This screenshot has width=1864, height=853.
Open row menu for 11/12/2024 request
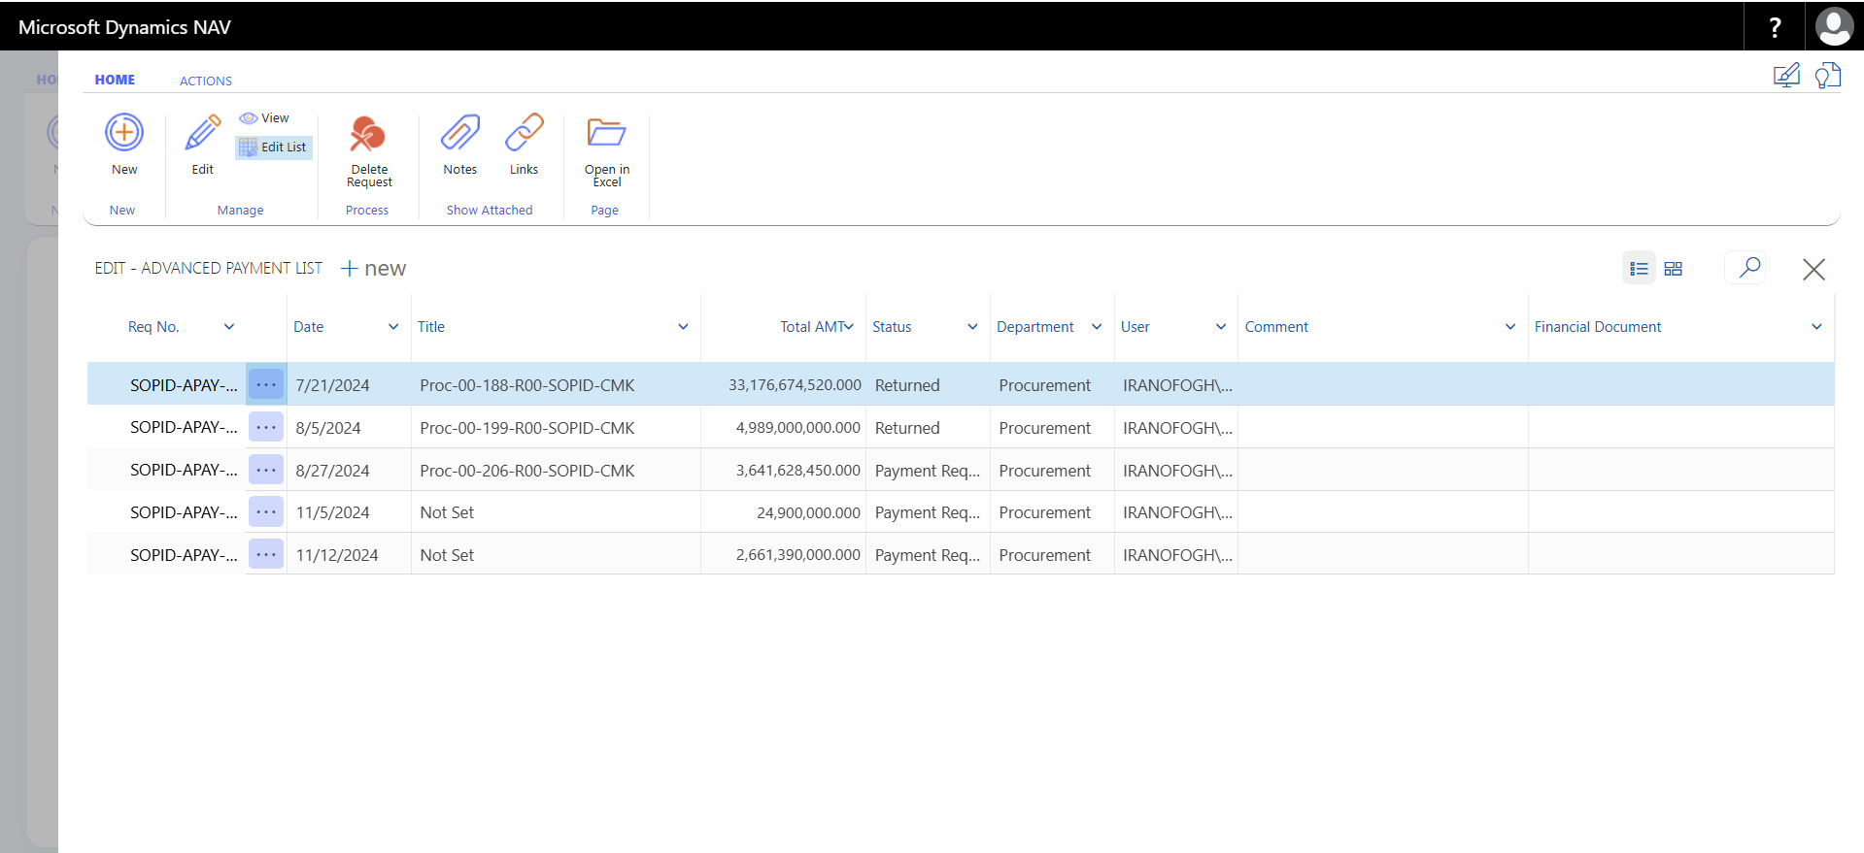pyautogui.click(x=266, y=554)
